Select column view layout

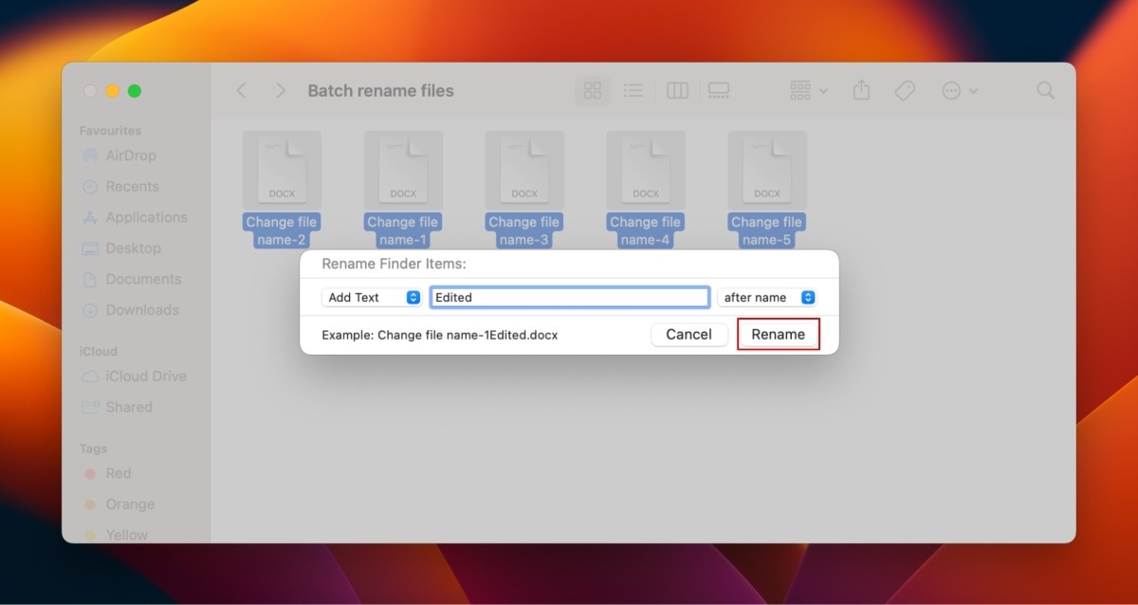[x=676, y=90]
